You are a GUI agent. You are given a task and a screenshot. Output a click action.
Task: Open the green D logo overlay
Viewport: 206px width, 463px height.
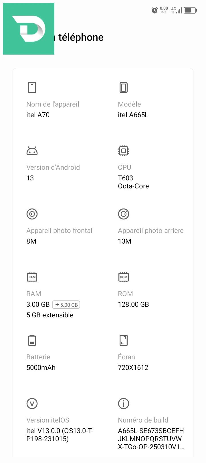click(29, 29)
